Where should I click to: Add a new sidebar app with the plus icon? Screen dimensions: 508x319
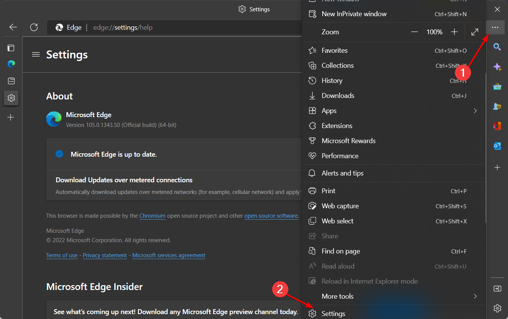pos(497,168)
